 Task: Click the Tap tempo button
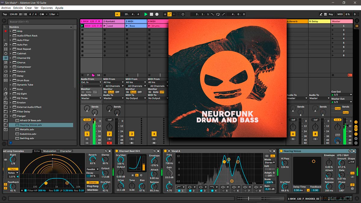click(5, 14)
